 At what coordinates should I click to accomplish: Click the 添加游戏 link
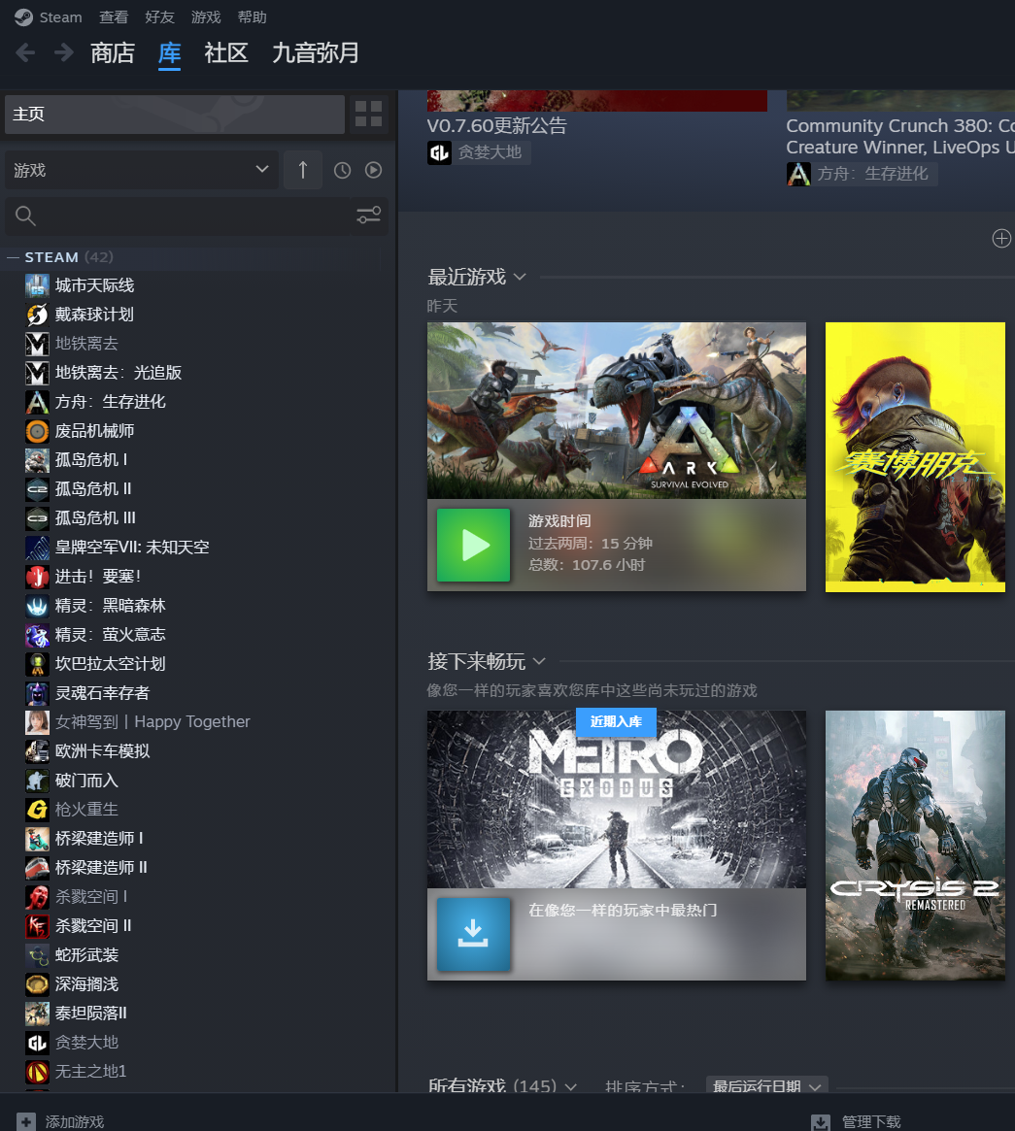[x=75, y=1121]
